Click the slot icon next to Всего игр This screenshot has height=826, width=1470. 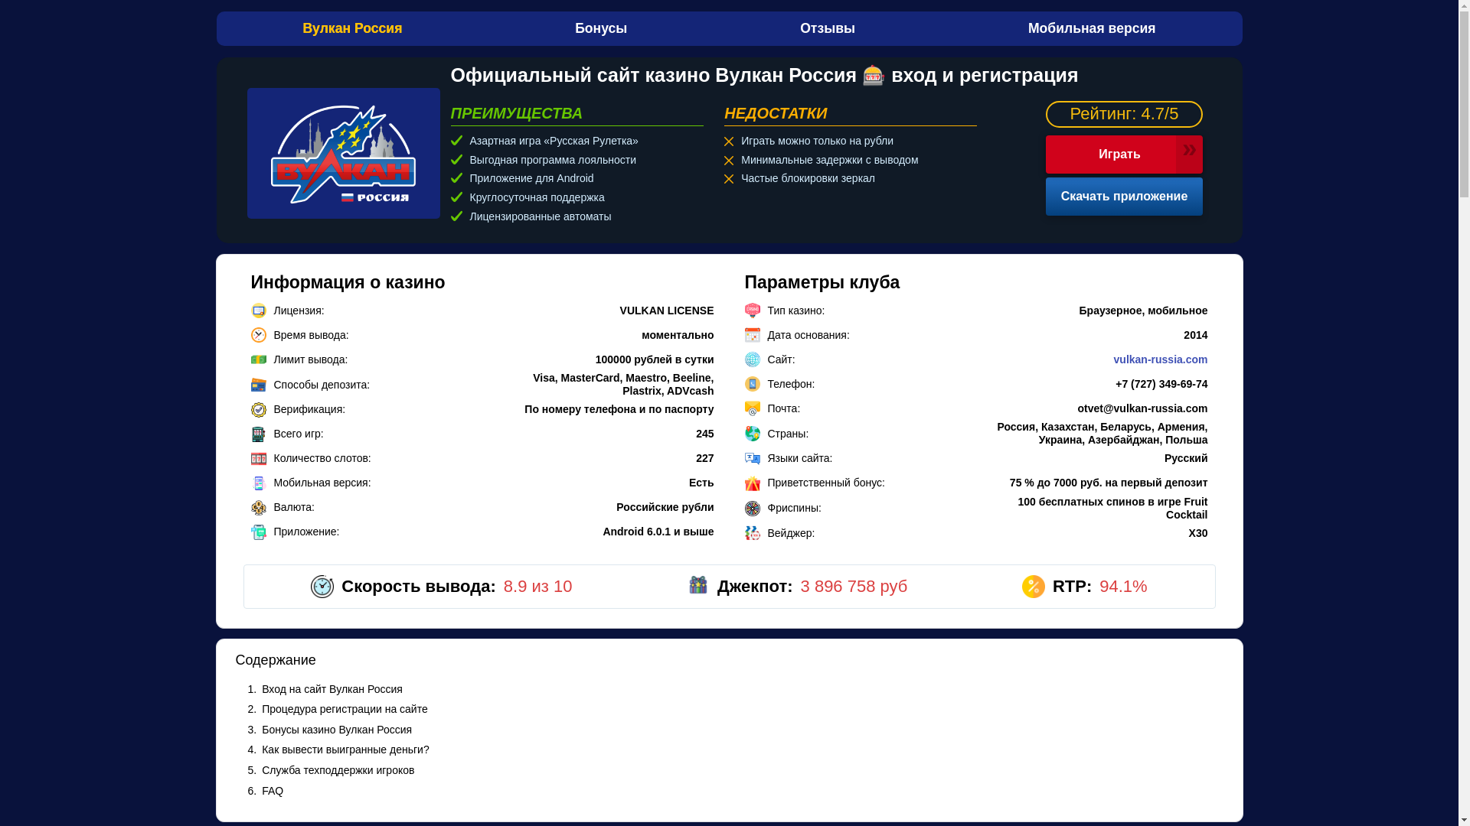coord(259,434)
